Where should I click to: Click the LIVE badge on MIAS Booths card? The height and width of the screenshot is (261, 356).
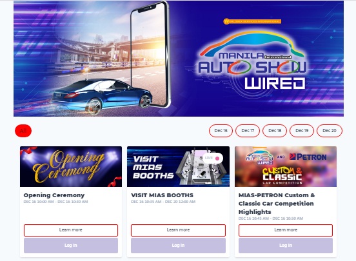click(213, 158)
